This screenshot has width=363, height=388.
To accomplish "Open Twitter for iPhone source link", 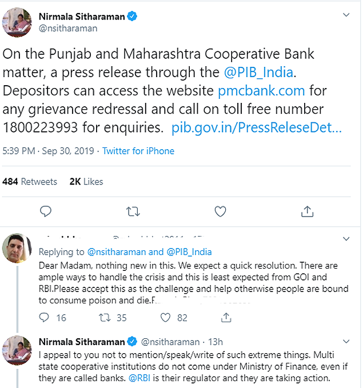I will coord(138,151).
